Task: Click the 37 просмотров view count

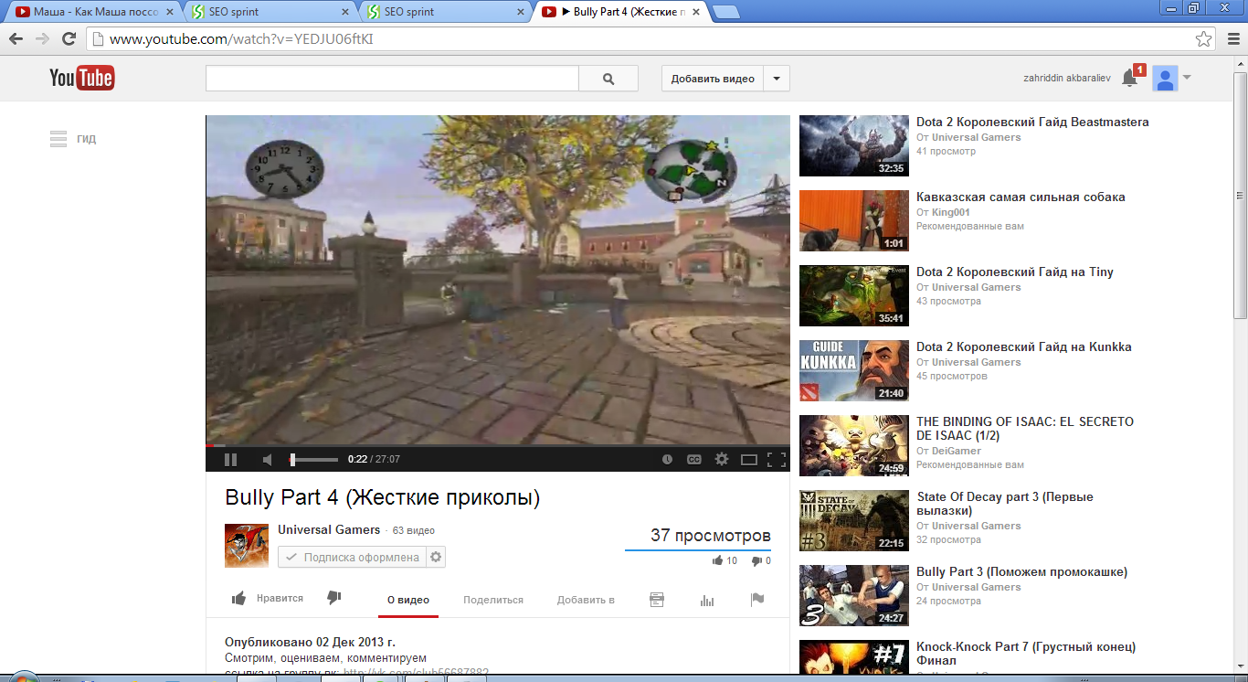Action: point(711,536)
